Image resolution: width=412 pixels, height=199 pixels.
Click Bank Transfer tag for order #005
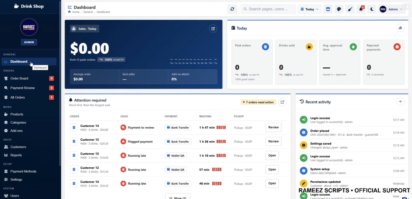point(178,127)
